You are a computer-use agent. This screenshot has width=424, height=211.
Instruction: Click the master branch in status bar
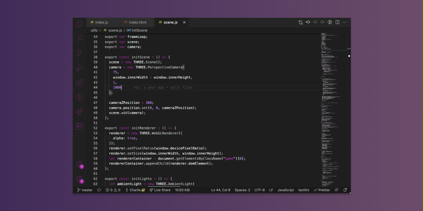[85, 190]
